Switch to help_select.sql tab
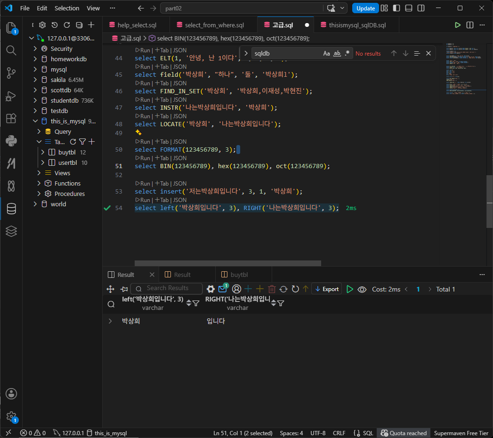The image size is (493, 438). (x=136, y=25)
